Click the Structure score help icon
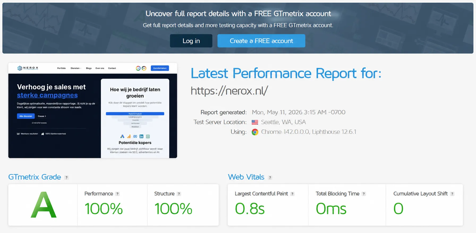 (179, 194)
